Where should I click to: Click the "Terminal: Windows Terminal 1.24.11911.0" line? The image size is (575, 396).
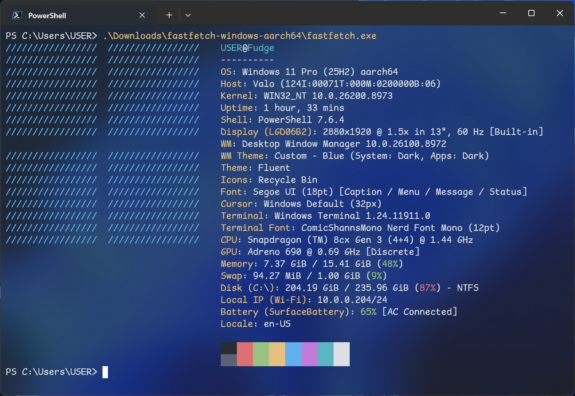tap(325, 216)
